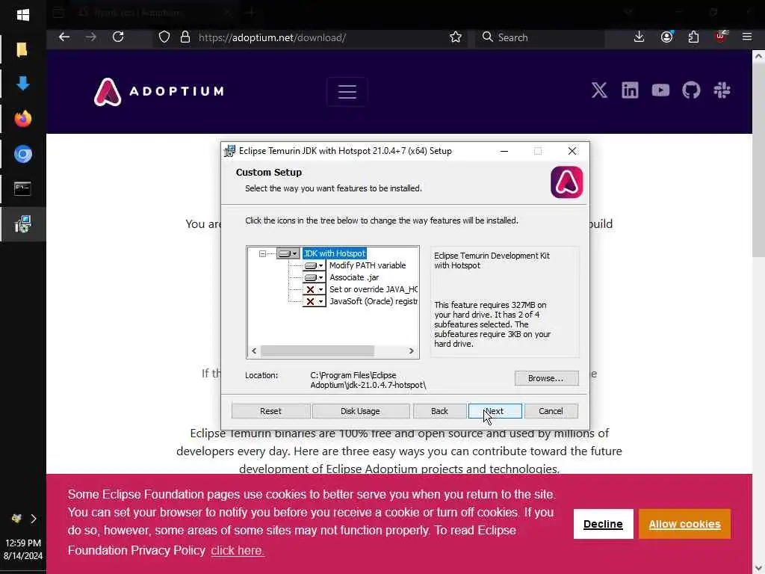View site security padlock info
This screenshot has width=765, height=574.
pos(185,37)
